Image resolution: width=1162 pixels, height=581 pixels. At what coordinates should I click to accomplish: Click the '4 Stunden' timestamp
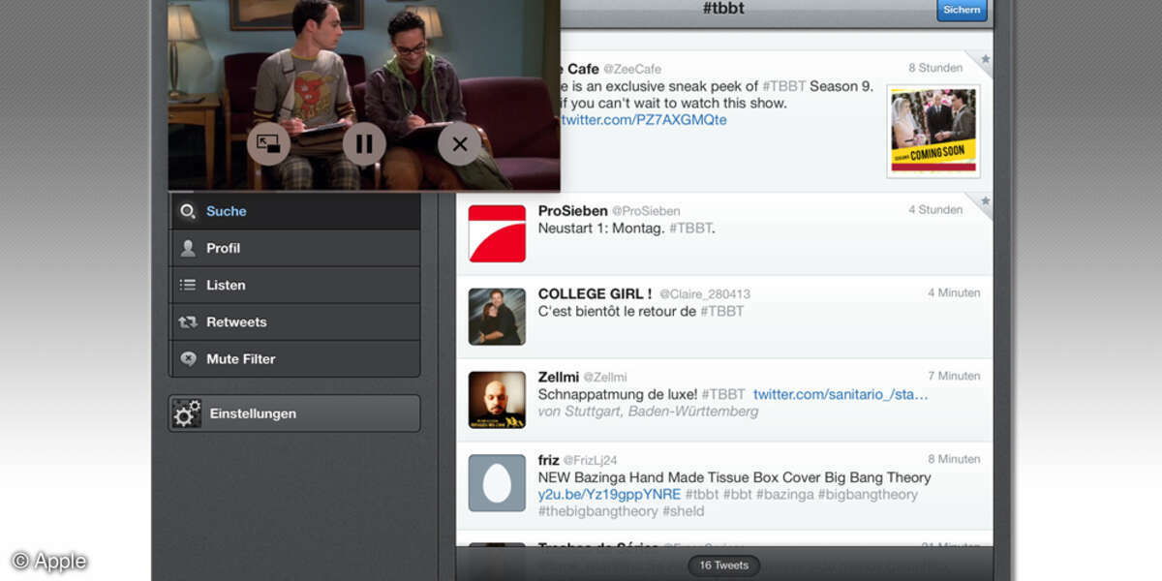click(935, 209)
